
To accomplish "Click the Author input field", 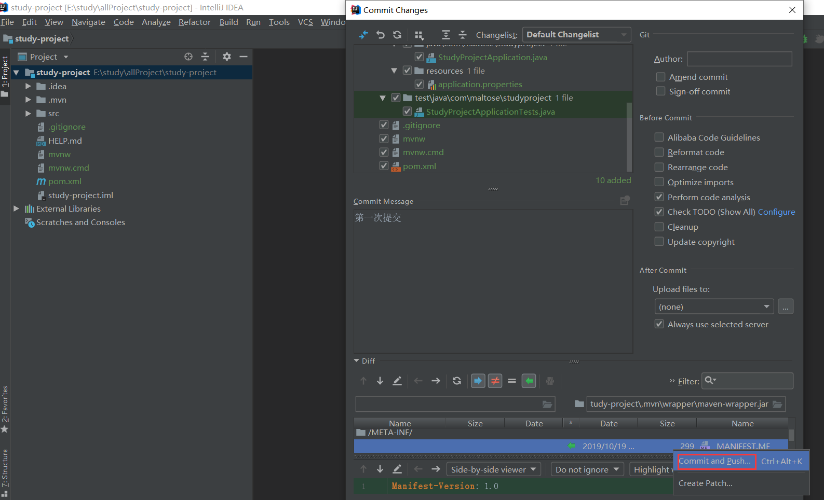I will coord(739,59).
